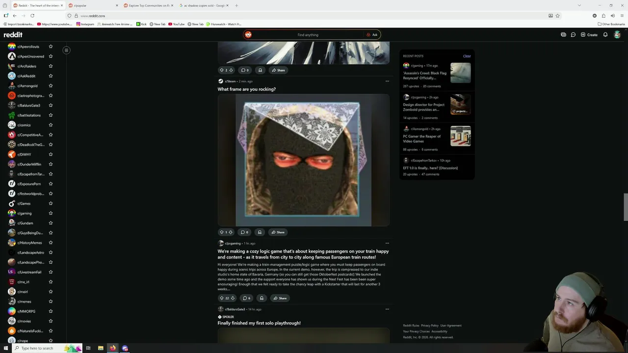This screenshot has height=353, width=628.
Task: Downvote the cozy train logic game post
Action: point(233,298)
